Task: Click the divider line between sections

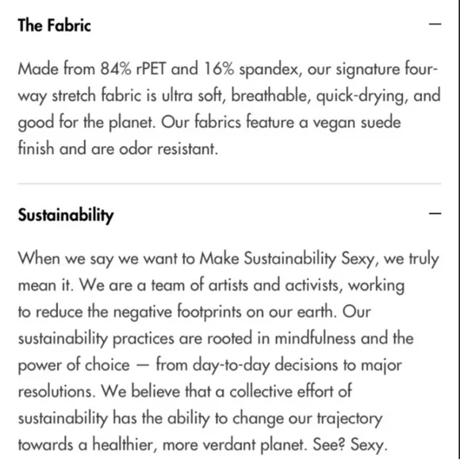Action: 229,184
